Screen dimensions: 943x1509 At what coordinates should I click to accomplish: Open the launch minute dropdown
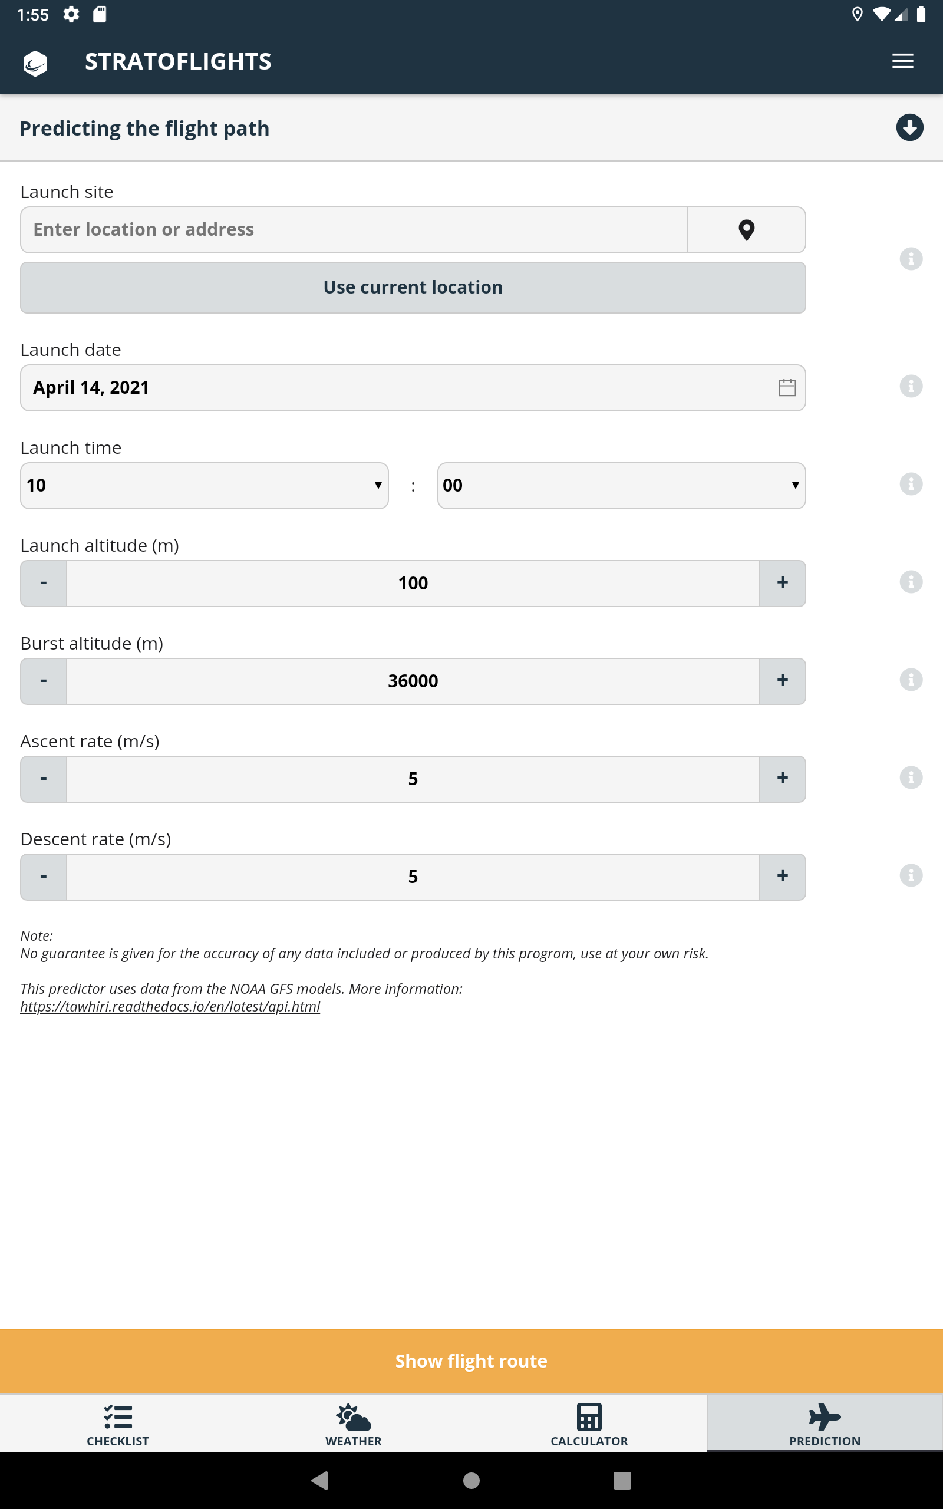tap(621, 486)
